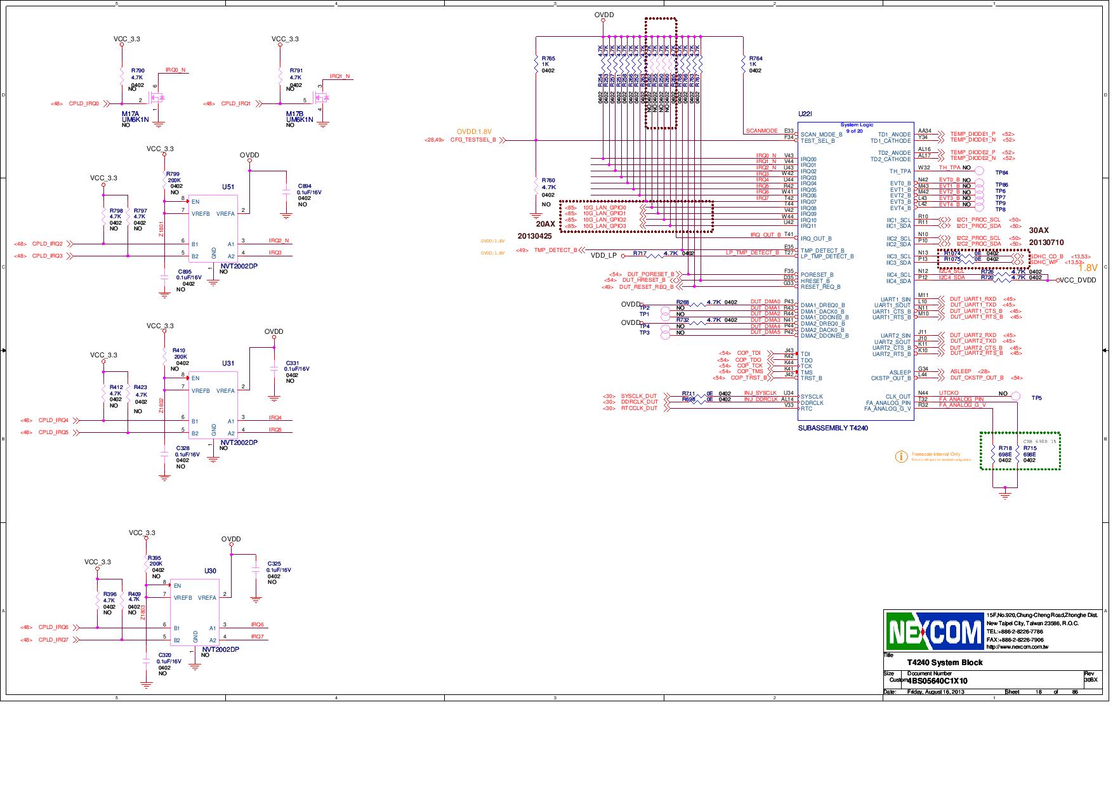This screenshot has width=1113, height=787.
Task: Click the TP5 test point circle
Action: [1015, 397]
